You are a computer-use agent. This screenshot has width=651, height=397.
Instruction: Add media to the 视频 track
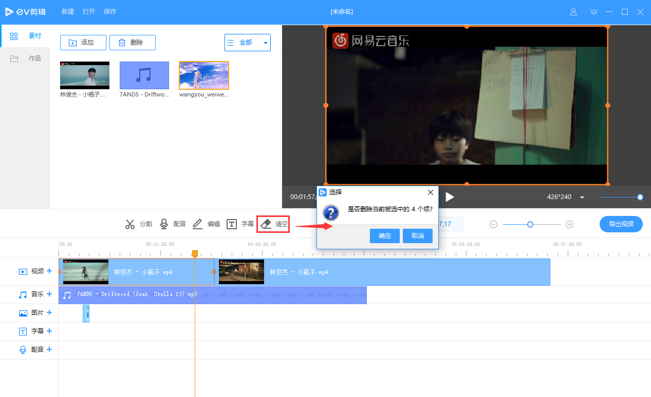click(49, 271)
